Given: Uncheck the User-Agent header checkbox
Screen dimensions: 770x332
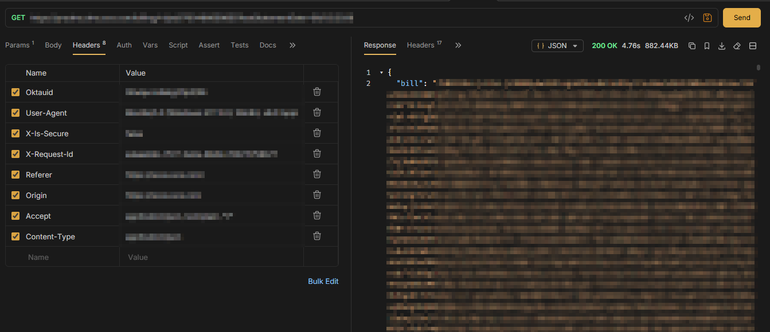Looking at the screenshot, I should [15, 113].
